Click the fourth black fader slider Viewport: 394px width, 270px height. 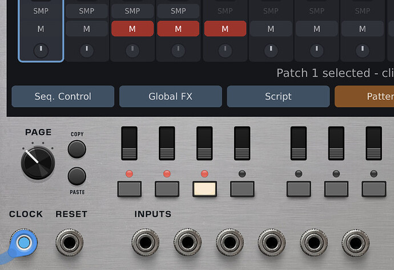242,143
